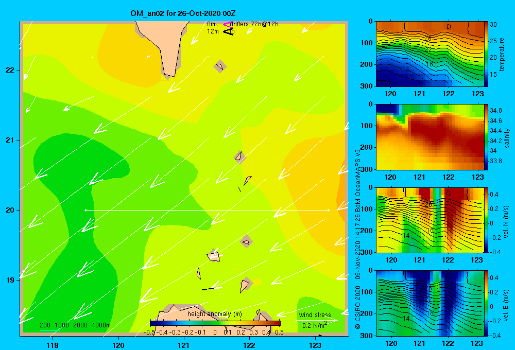Click the '14' contour label in temperature panel

[405, 69]
